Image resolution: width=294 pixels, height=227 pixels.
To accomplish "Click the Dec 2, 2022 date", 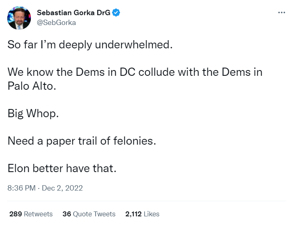I will coord(62,188).
